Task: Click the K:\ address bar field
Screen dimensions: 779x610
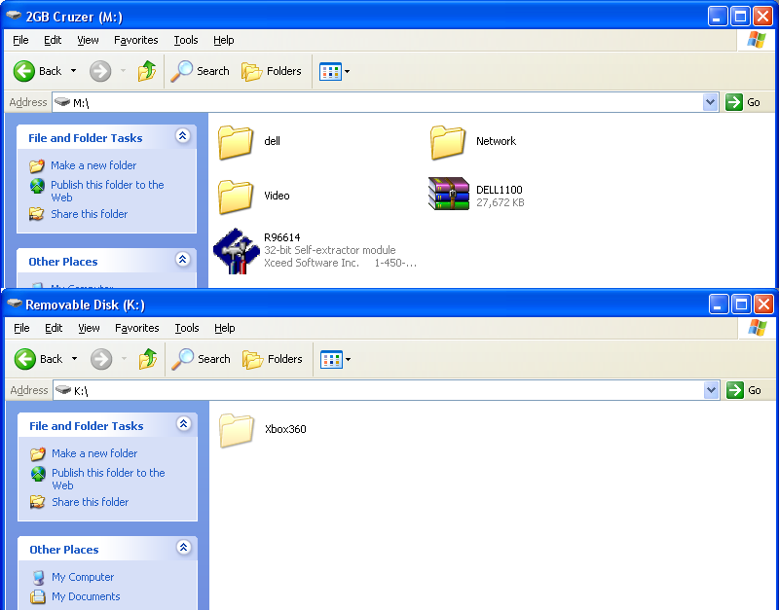Action: 389,390
